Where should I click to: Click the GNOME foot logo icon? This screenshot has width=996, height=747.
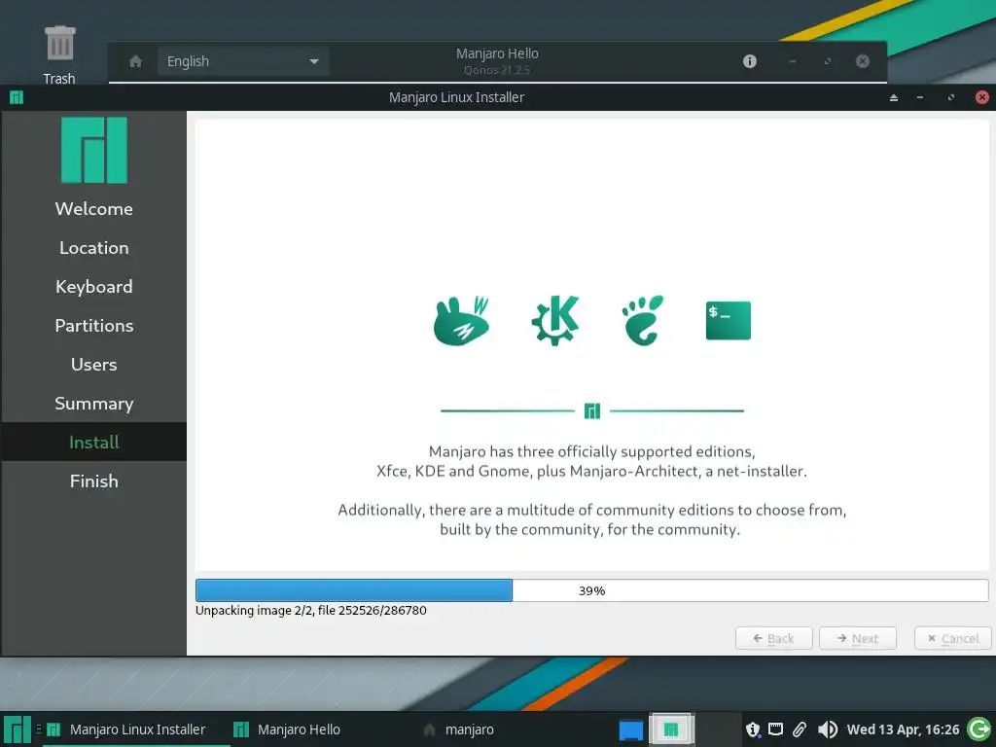pyautogui.click(x=643, y=320)
